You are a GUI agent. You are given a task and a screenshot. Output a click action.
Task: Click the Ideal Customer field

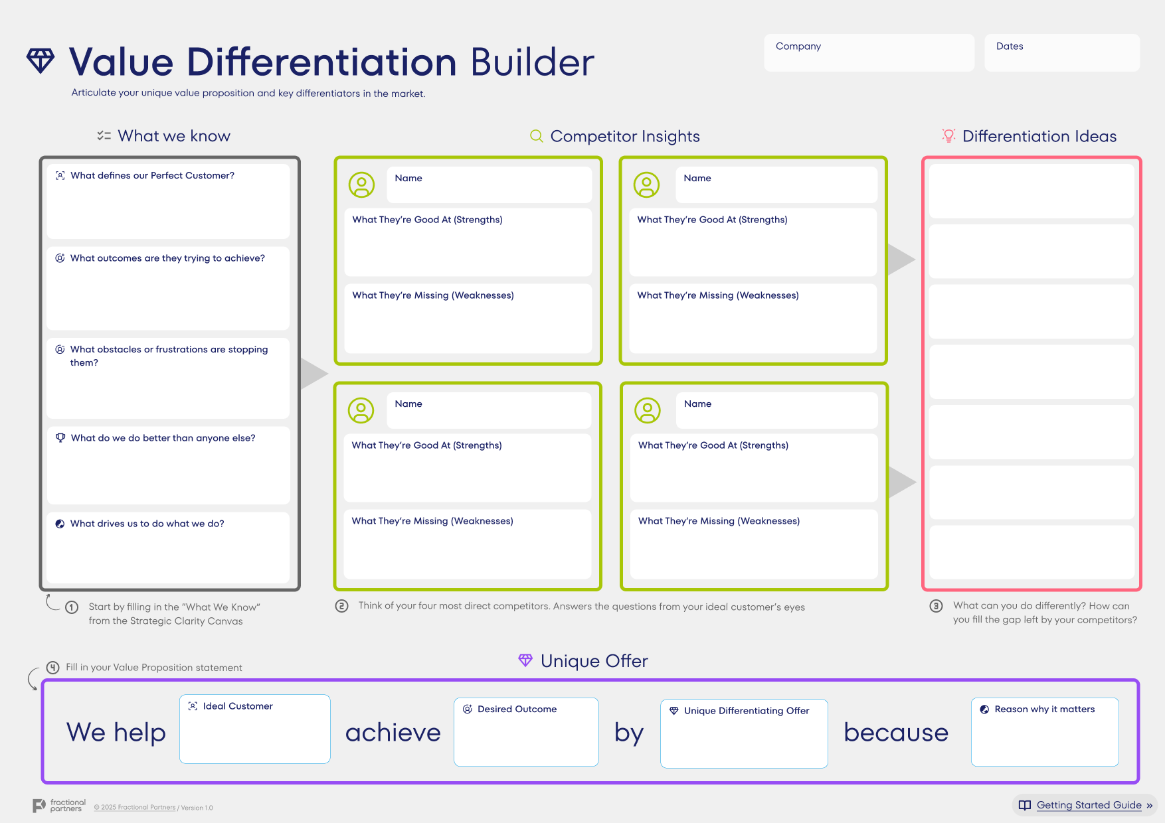coord(255,729)
